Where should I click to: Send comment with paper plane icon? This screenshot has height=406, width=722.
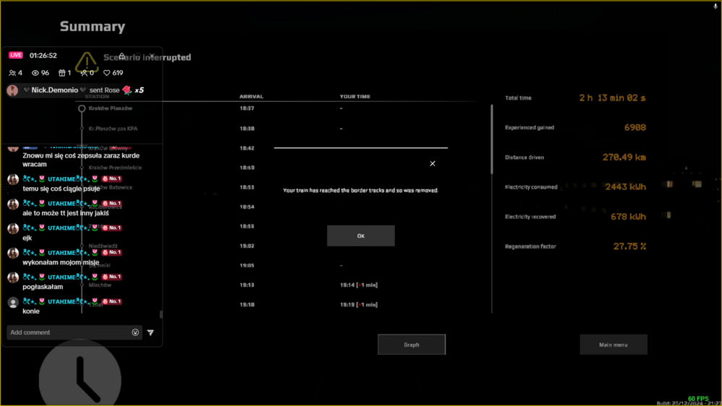coord(151,332)
